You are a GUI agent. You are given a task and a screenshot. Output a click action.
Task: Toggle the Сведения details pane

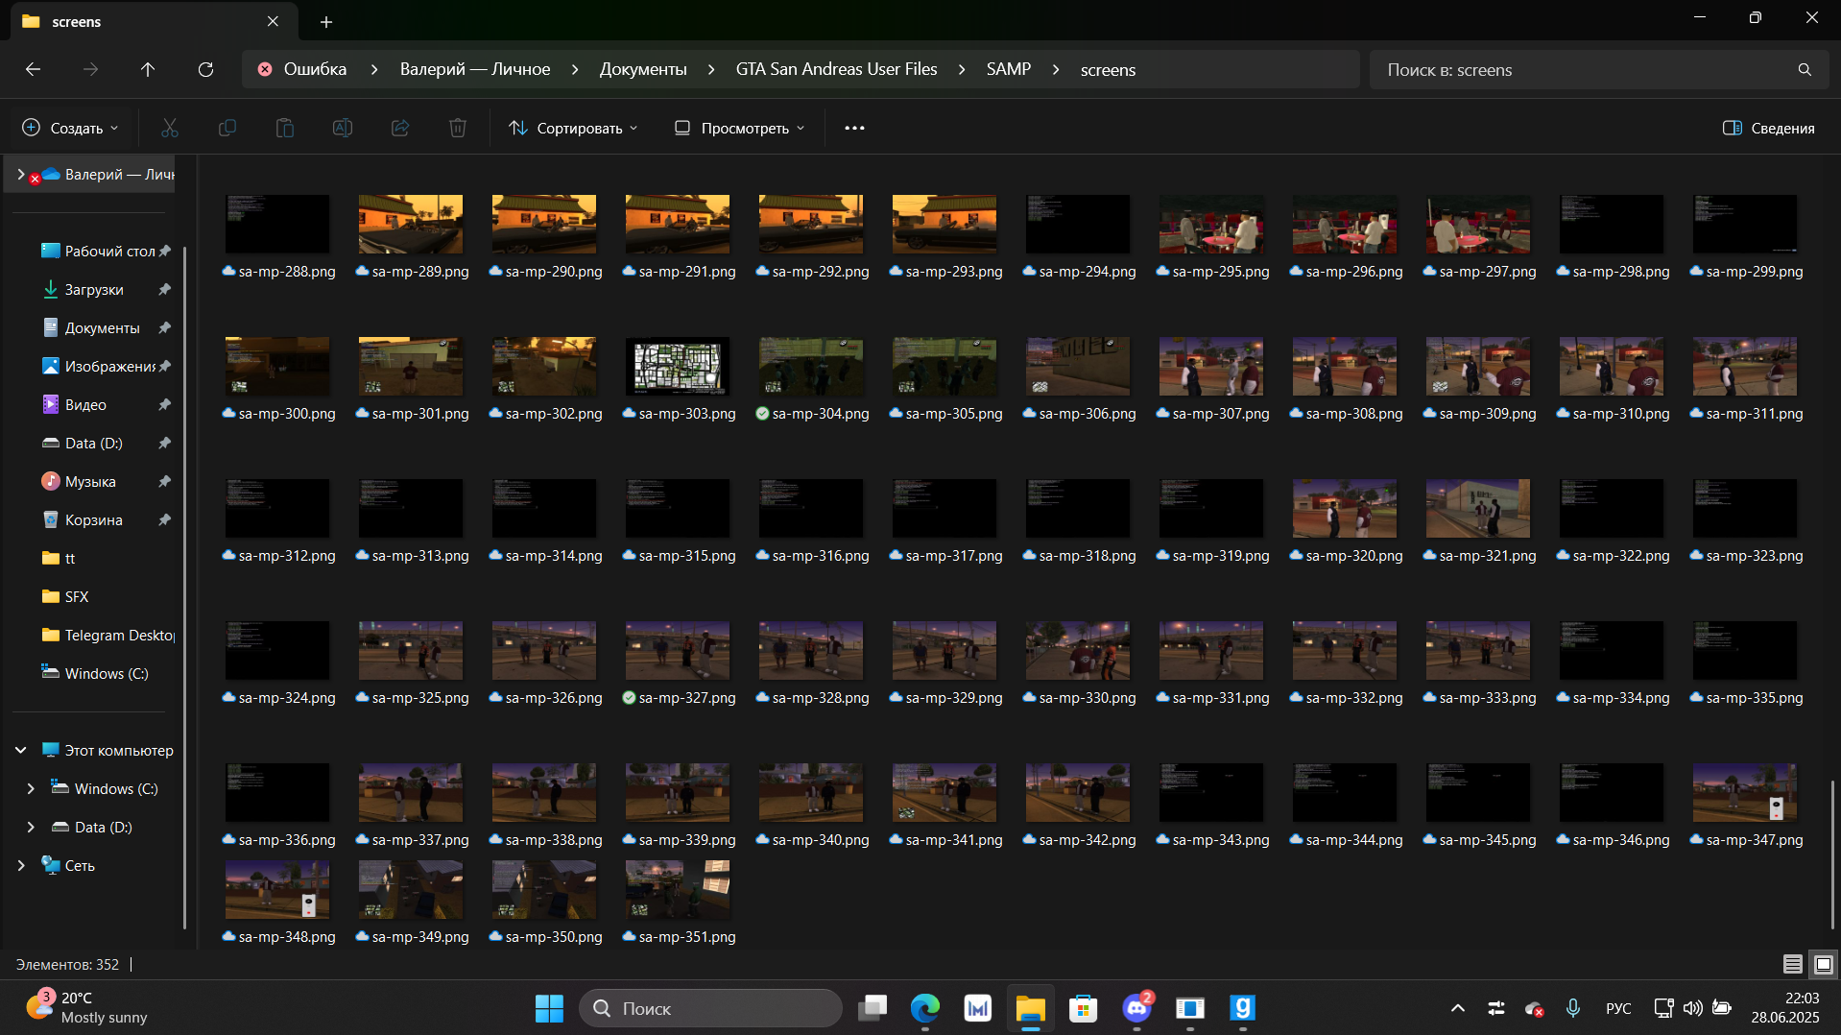(x=1768, y=128)
